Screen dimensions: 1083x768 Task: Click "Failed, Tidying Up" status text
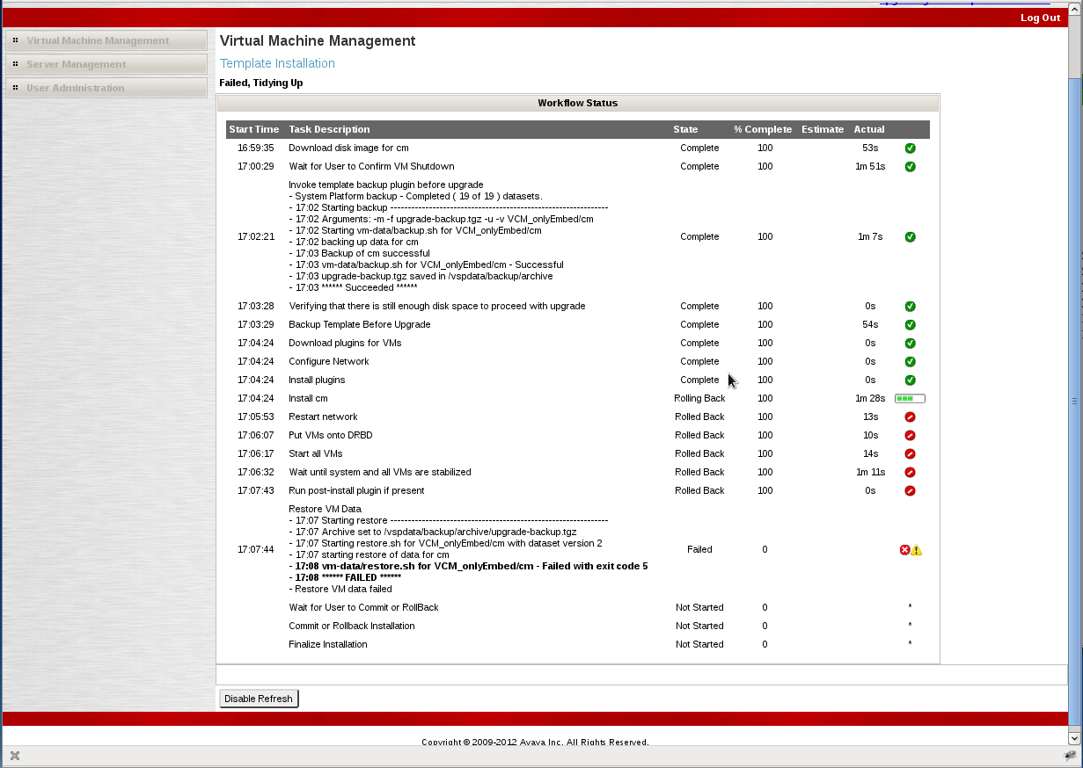coord(260,83)
